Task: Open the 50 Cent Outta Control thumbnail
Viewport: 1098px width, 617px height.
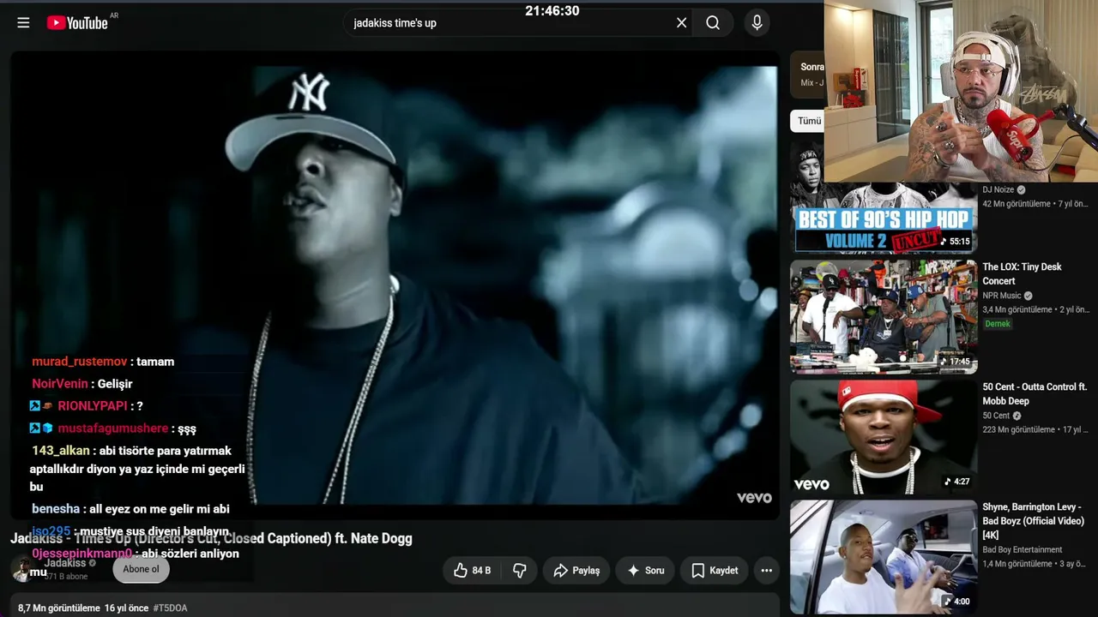Action: 884,437
